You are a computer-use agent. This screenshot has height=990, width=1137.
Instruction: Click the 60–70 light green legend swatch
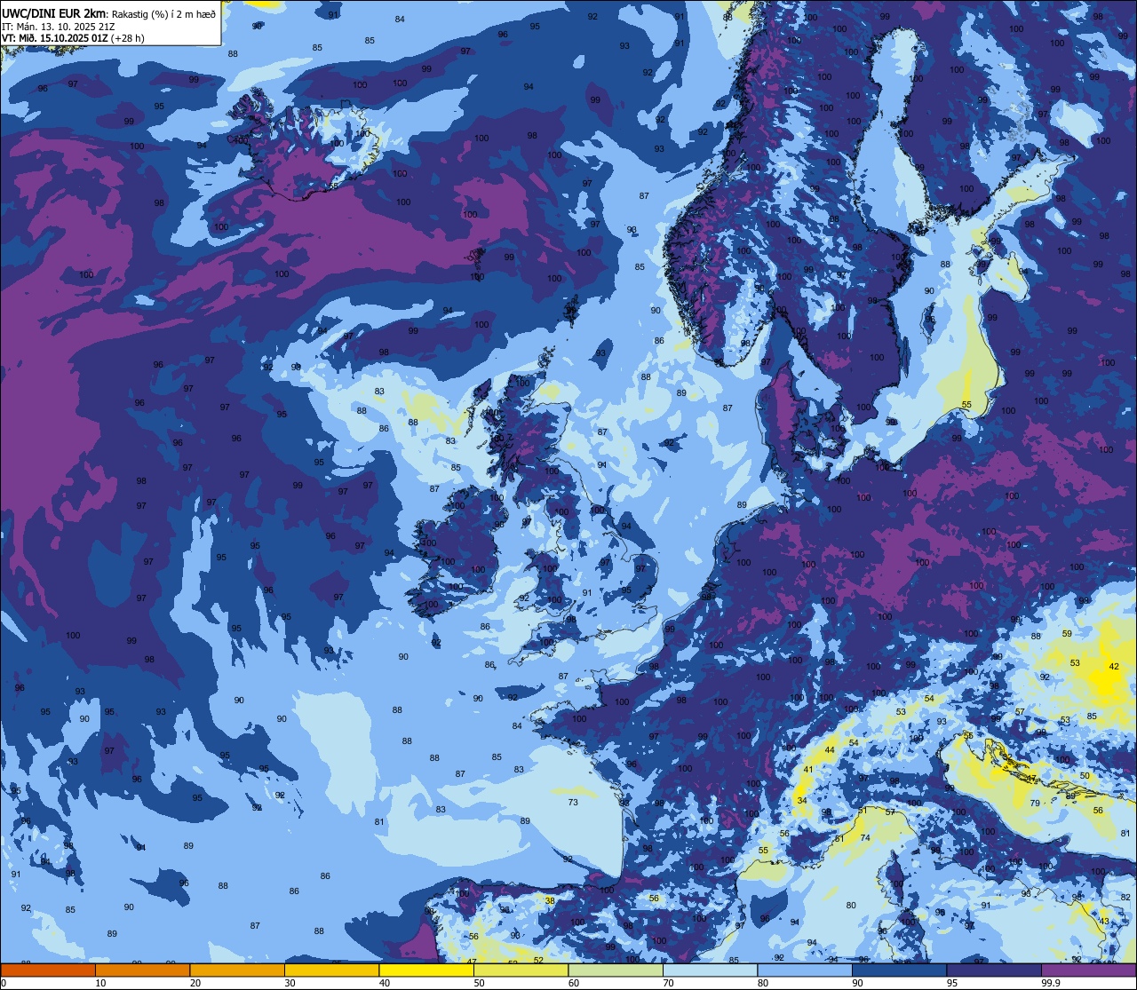click(x=616, y=970)
